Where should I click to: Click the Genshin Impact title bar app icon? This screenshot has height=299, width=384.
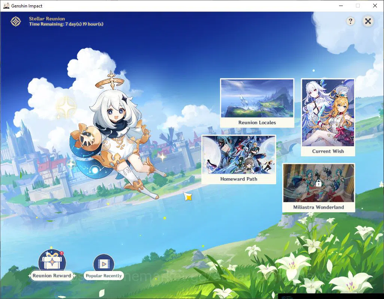(6, 6)
